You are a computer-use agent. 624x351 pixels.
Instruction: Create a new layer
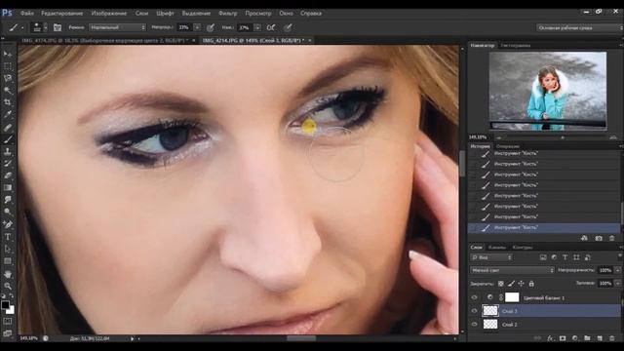click(600, 338)
